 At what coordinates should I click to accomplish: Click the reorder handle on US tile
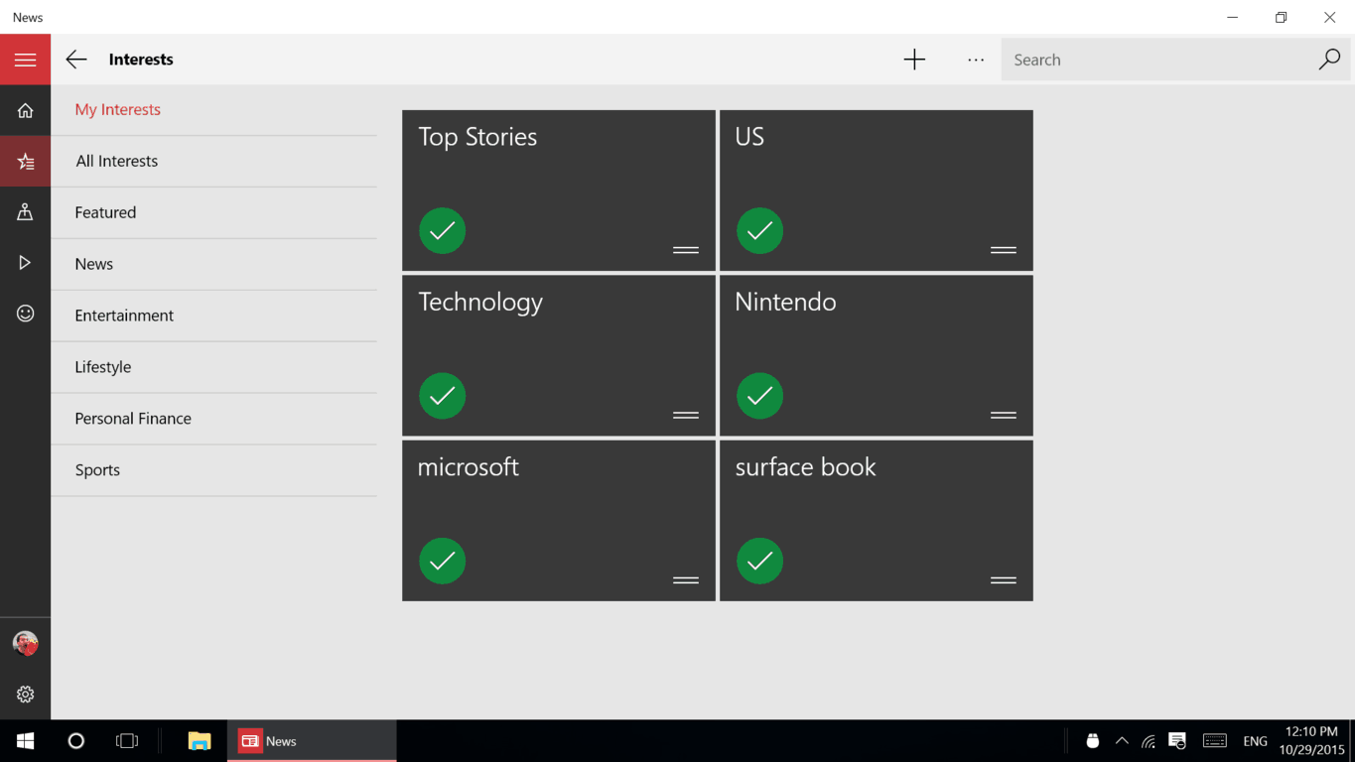tap(1004, 250)
